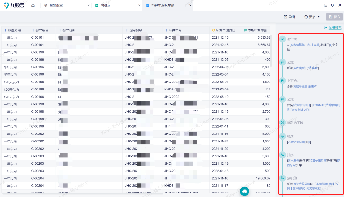Open the user account icon

point(340,5)
